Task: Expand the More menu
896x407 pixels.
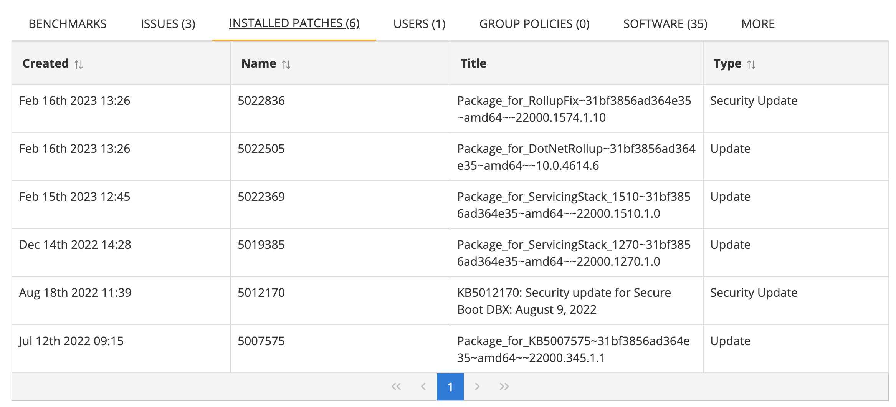Action: tap(758, 24)
